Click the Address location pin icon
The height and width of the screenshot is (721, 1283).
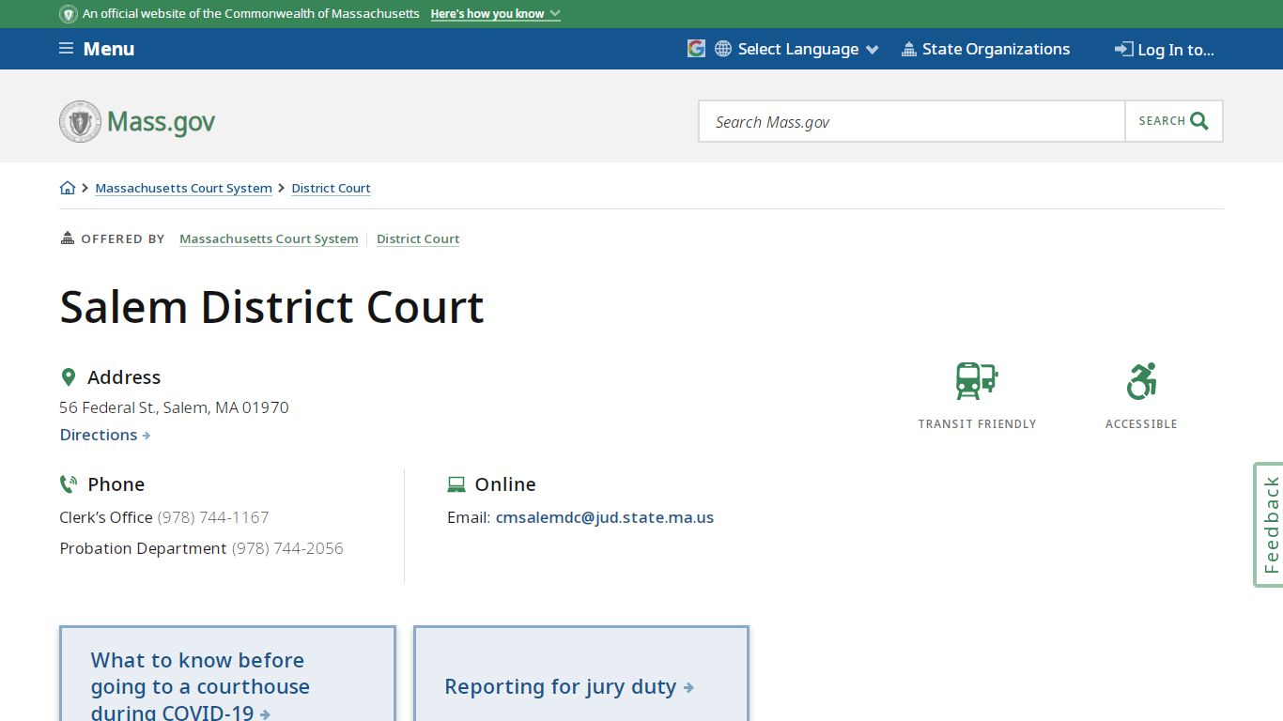tap(68, 377)
